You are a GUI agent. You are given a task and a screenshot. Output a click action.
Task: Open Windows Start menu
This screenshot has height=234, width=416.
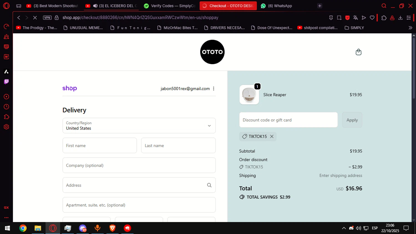coord(7,228)
